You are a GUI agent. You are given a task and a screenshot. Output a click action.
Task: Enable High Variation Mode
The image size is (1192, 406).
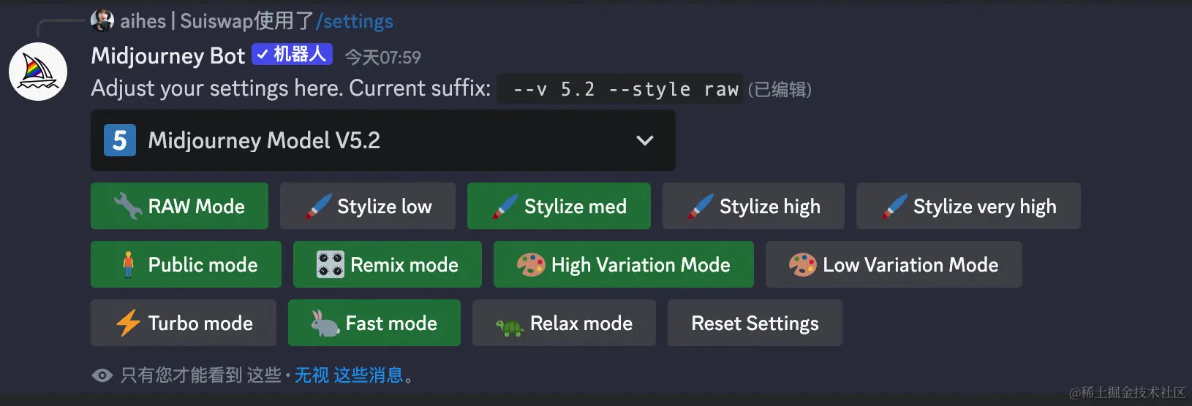tap(624, 264)
